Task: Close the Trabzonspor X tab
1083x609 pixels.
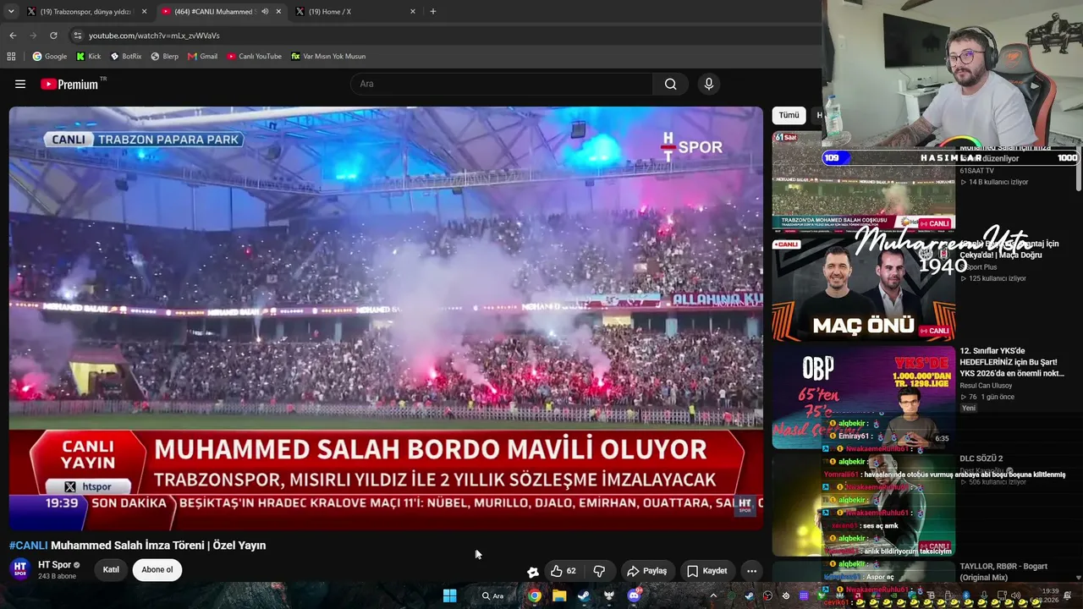Action: (x=145, y=12)
